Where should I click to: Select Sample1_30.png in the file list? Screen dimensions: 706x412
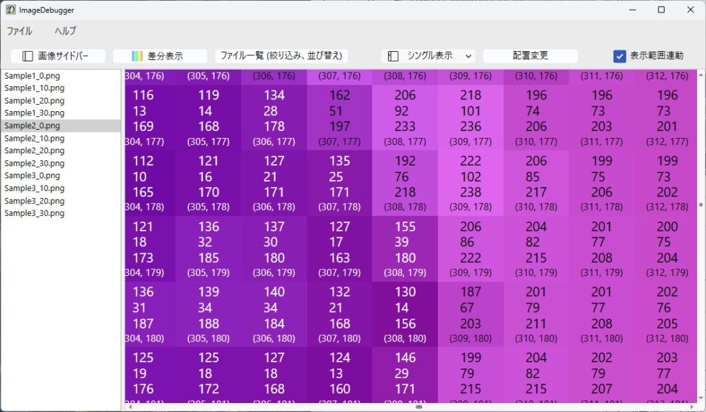(34, 113)
